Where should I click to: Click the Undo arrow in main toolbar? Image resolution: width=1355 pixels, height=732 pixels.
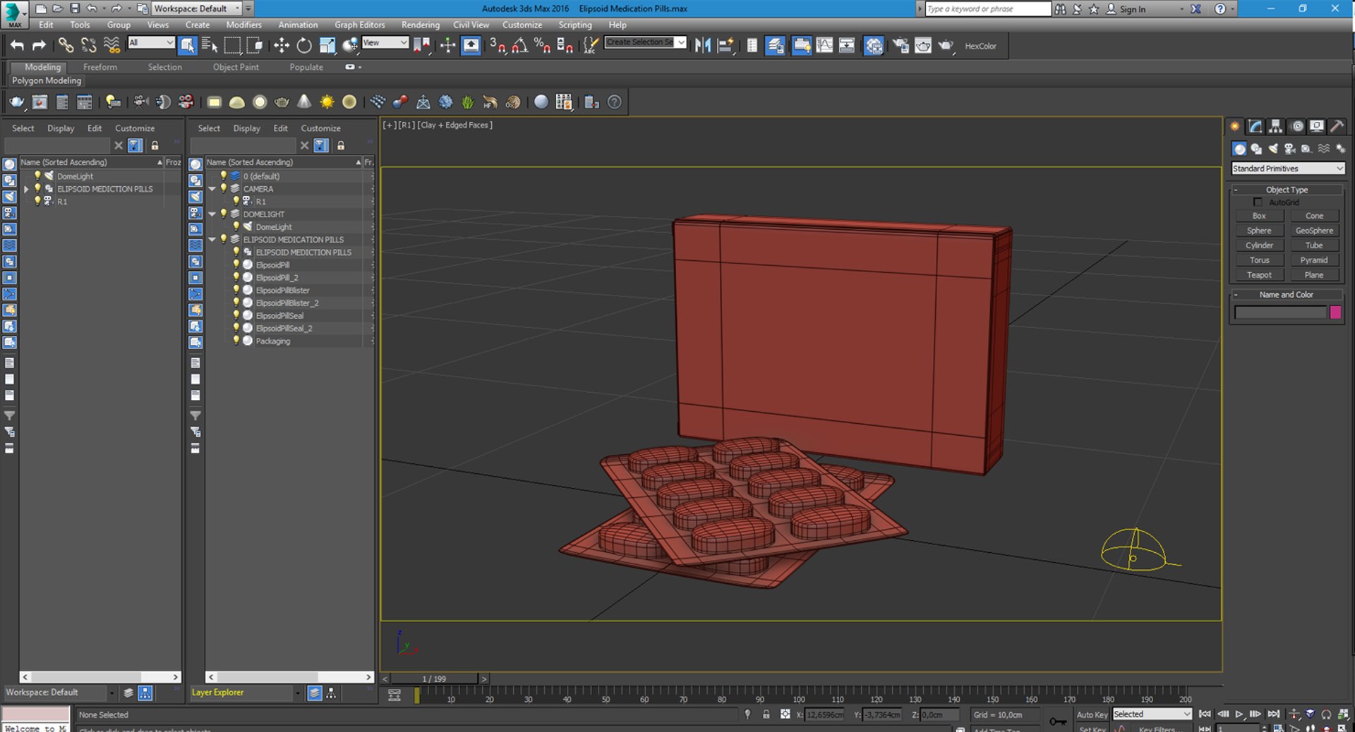pos(17,46)
